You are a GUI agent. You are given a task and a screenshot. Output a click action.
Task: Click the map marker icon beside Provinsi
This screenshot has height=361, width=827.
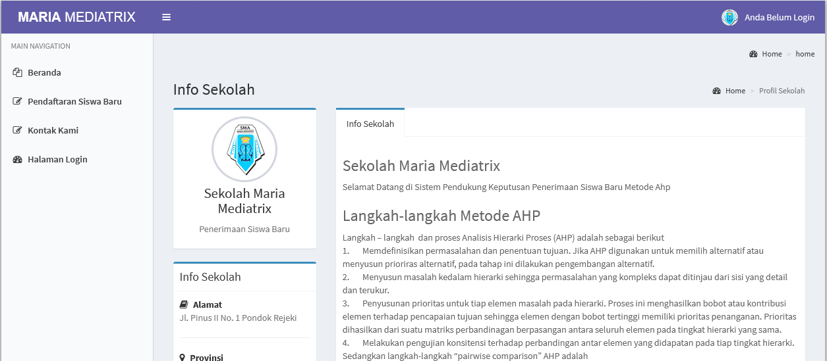pyautogui.click(x=183, y=358)
